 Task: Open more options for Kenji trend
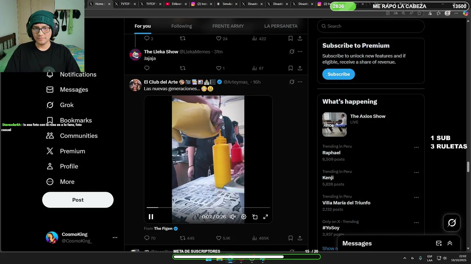416,172
